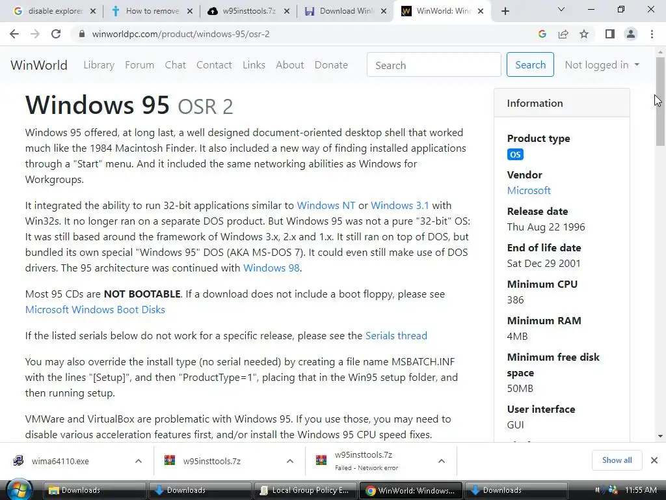The image size is (666, 500).
Task: Click the 'Failed - Network error' status text
Action: (366, 467)
